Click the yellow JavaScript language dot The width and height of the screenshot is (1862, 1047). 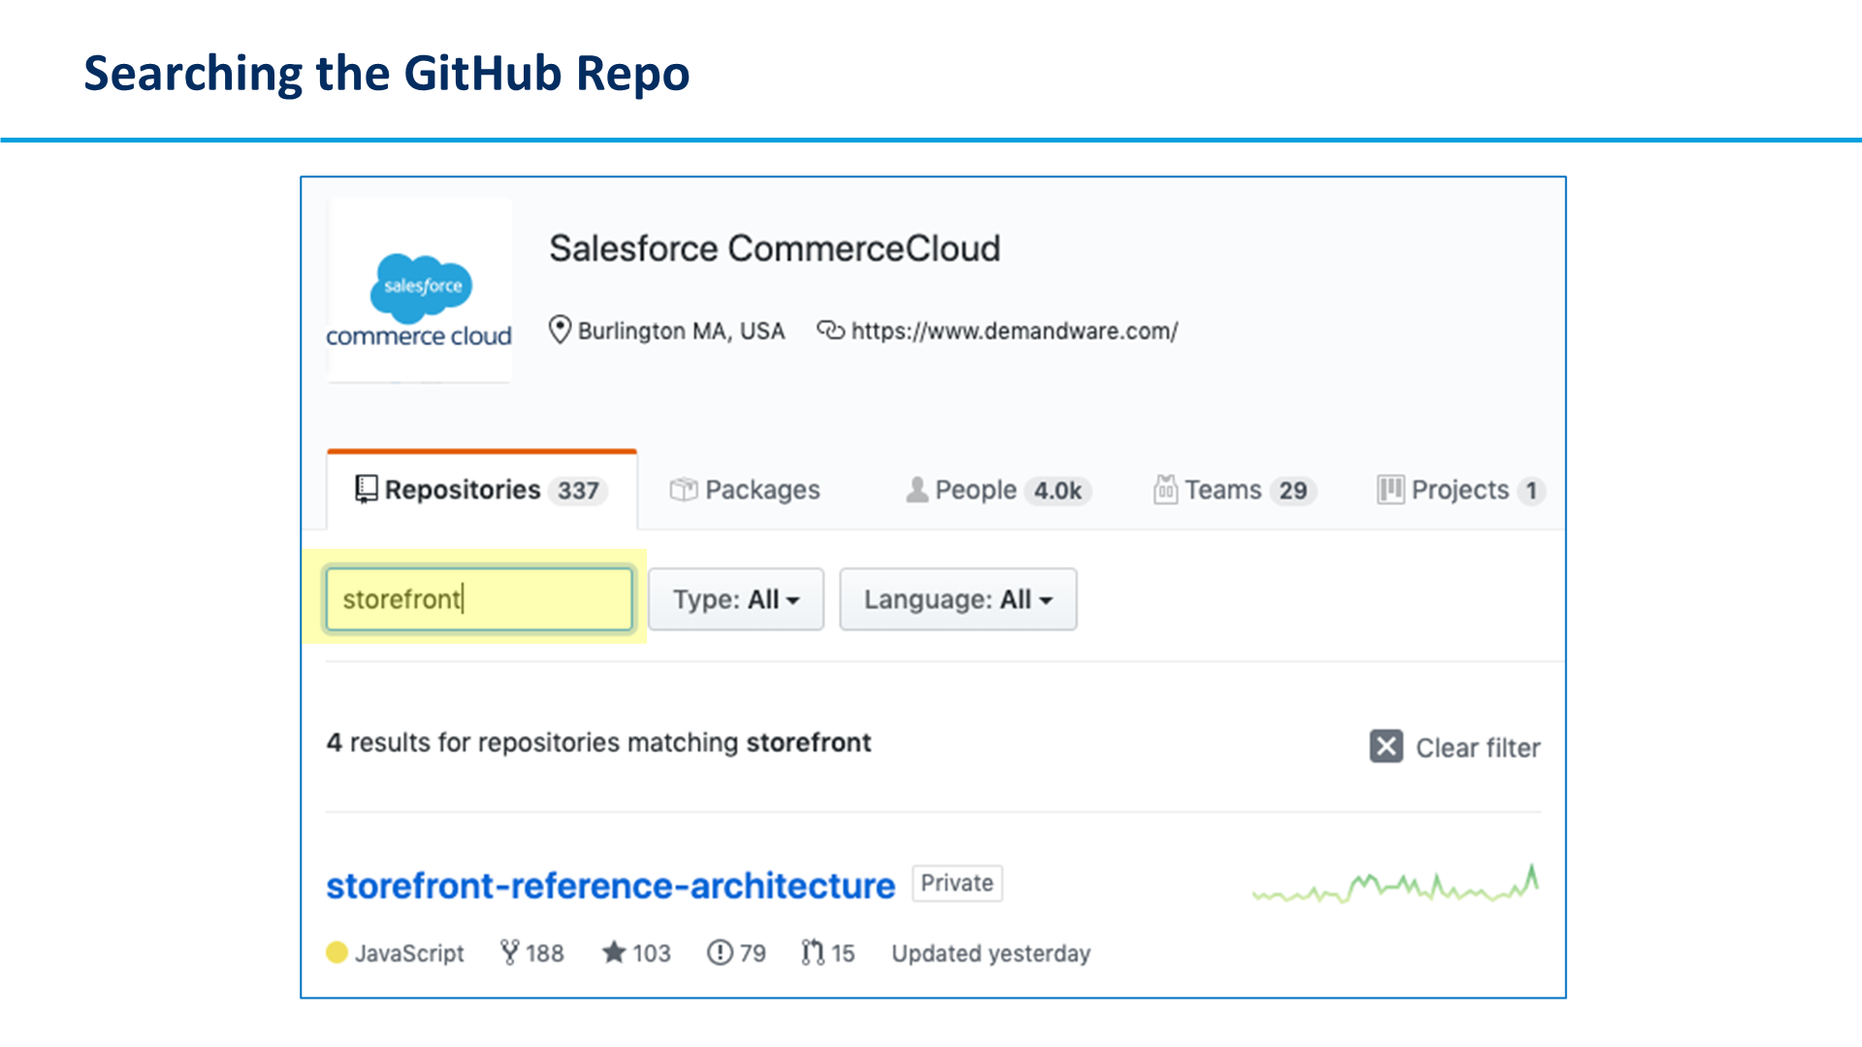coord(337,953)
